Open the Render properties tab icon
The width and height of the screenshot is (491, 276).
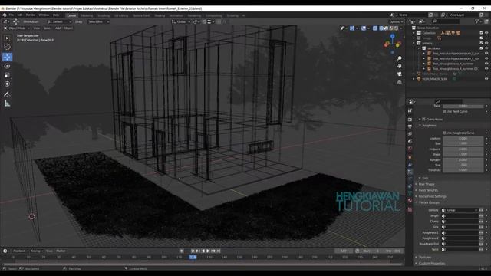(410, 120)
